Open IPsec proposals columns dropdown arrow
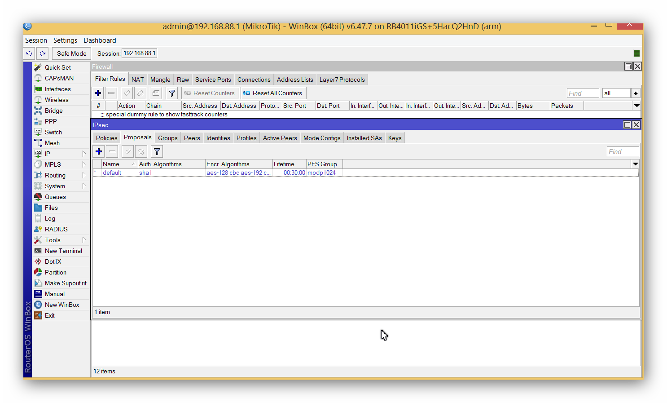 (635, 164)
